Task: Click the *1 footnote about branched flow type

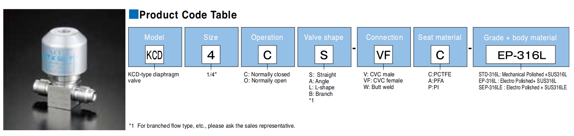Action: pos(212,126)
